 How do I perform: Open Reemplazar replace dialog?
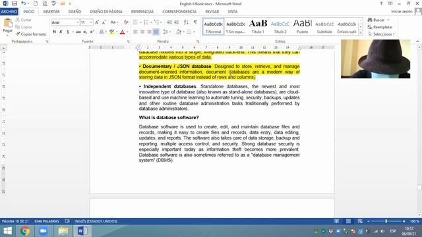pos(380,27)
